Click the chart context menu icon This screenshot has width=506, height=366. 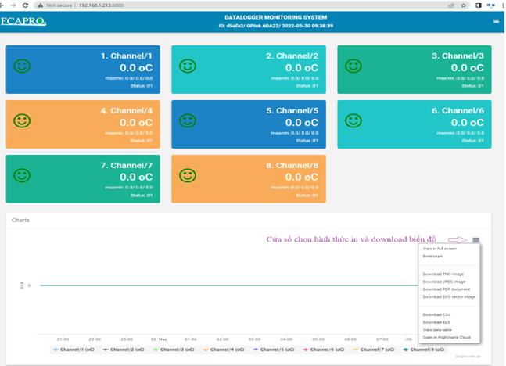[475, 239]
